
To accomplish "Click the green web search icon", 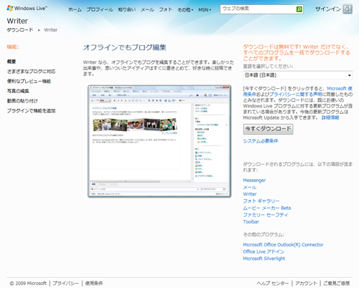I will coord(299,9).
